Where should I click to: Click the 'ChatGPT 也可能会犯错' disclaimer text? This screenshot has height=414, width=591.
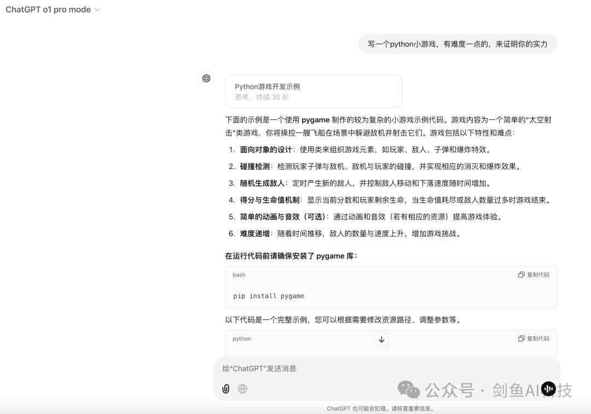pos(380,409)
